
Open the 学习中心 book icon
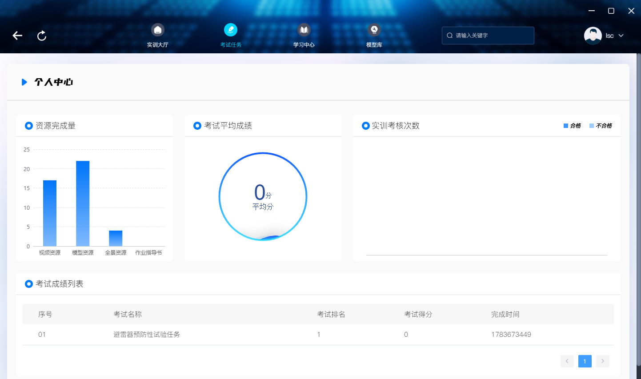pos(304,30)
